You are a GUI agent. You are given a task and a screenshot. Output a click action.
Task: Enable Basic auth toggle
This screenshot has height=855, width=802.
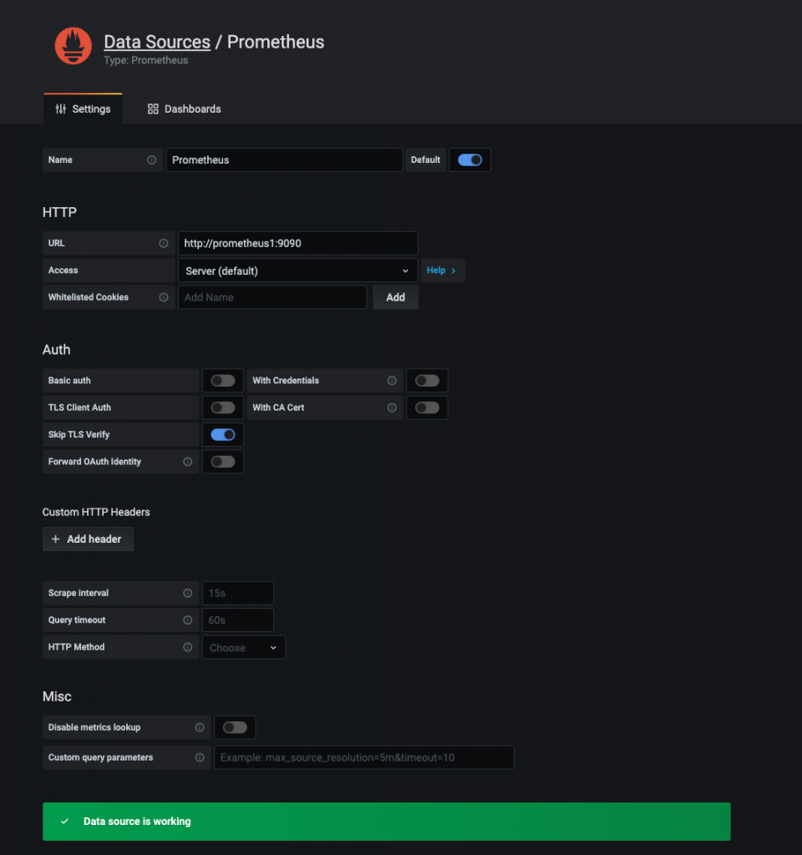coord(222,381)
